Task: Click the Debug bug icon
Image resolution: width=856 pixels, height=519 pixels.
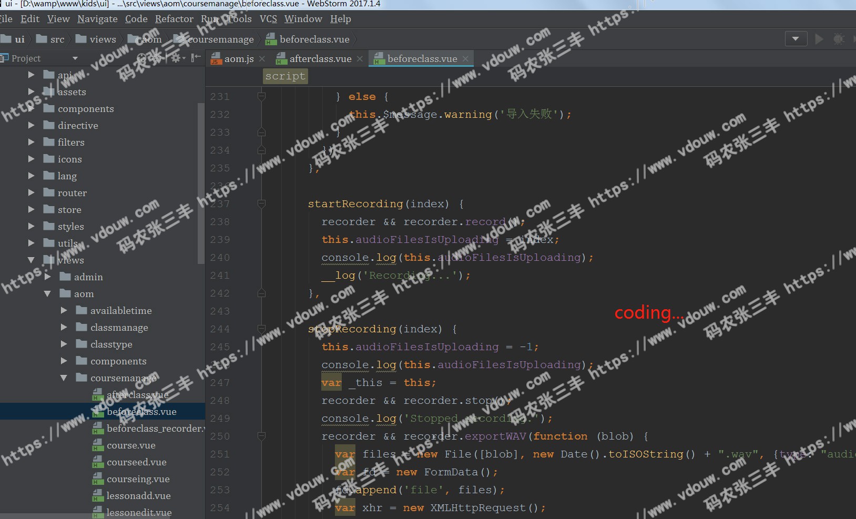Action: (x=839, y=39)
